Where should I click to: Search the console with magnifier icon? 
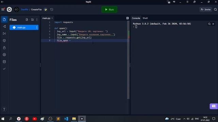[x=209, y=24]
